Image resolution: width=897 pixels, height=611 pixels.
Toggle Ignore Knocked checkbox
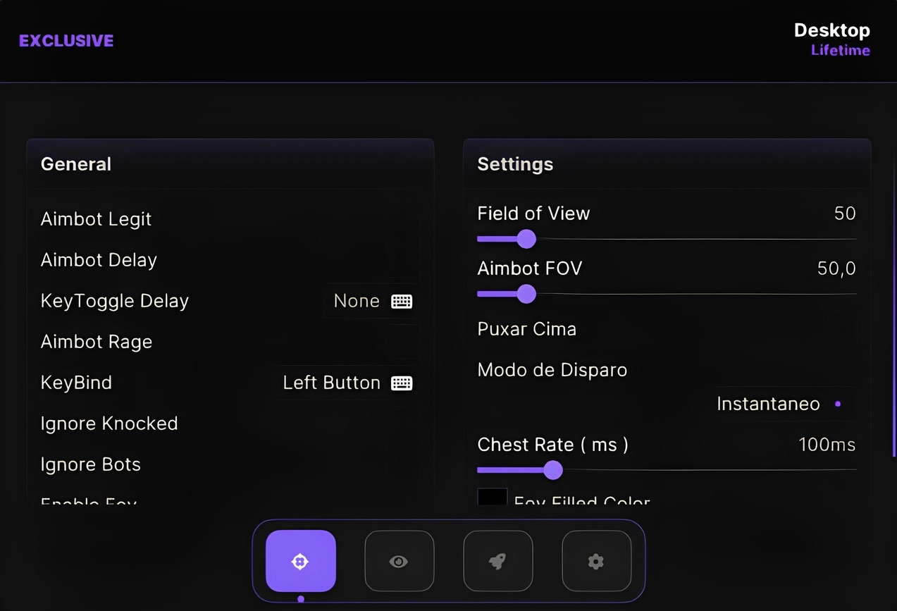(x=402, y=424)
